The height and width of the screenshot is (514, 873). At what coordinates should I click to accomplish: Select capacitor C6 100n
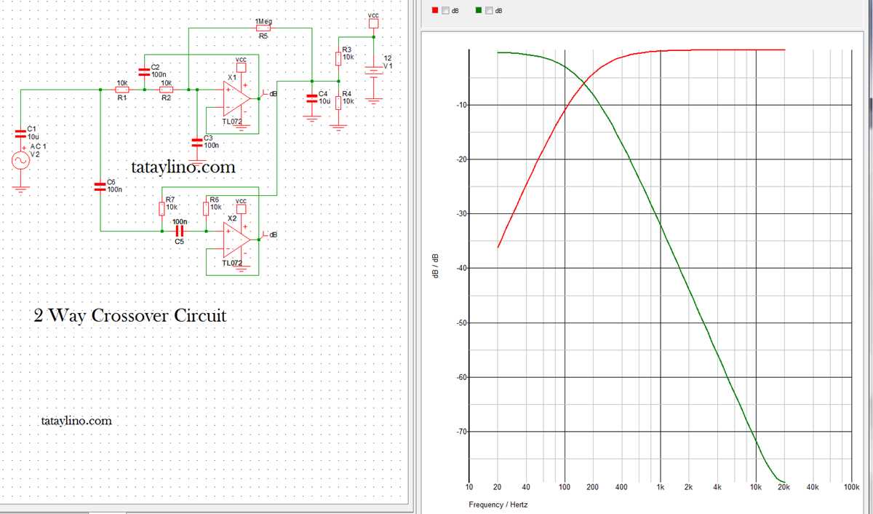(100, 186)
